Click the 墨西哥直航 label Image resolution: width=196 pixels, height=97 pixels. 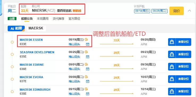point(64,11)
